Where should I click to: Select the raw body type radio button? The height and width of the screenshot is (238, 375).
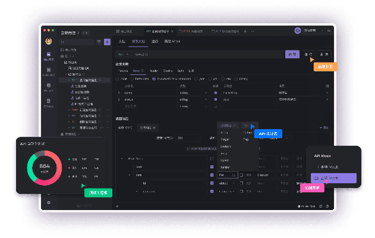[x=223, y=79]
